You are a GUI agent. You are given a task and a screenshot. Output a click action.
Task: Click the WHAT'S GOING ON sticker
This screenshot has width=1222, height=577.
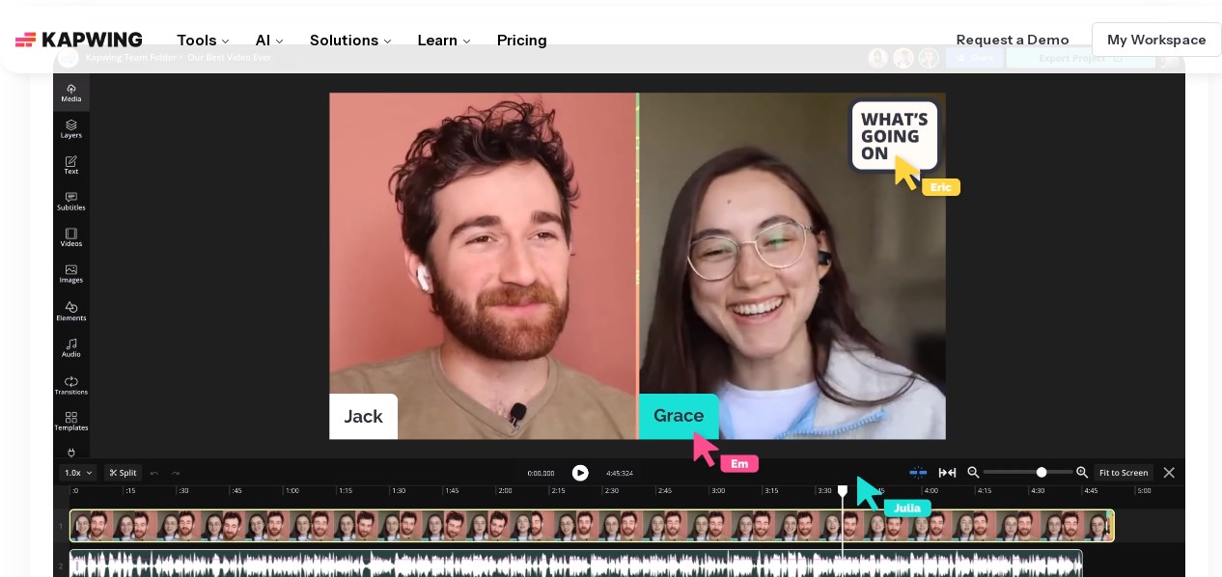[x=894, y=136]
